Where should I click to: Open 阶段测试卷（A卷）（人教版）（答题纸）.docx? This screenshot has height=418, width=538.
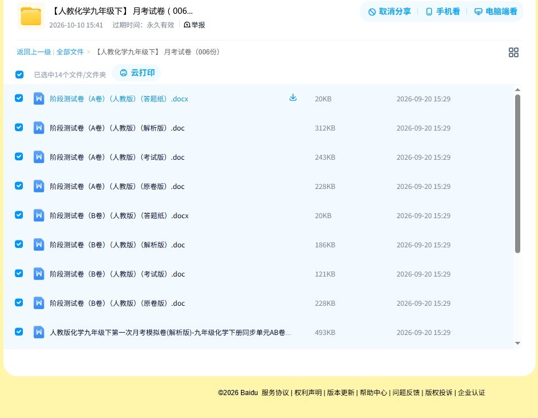[119, 99]
